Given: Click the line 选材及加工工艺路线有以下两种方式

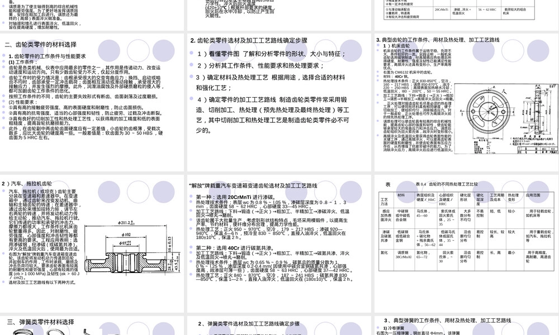Looking at the screenshot, I should pos(42,283).
